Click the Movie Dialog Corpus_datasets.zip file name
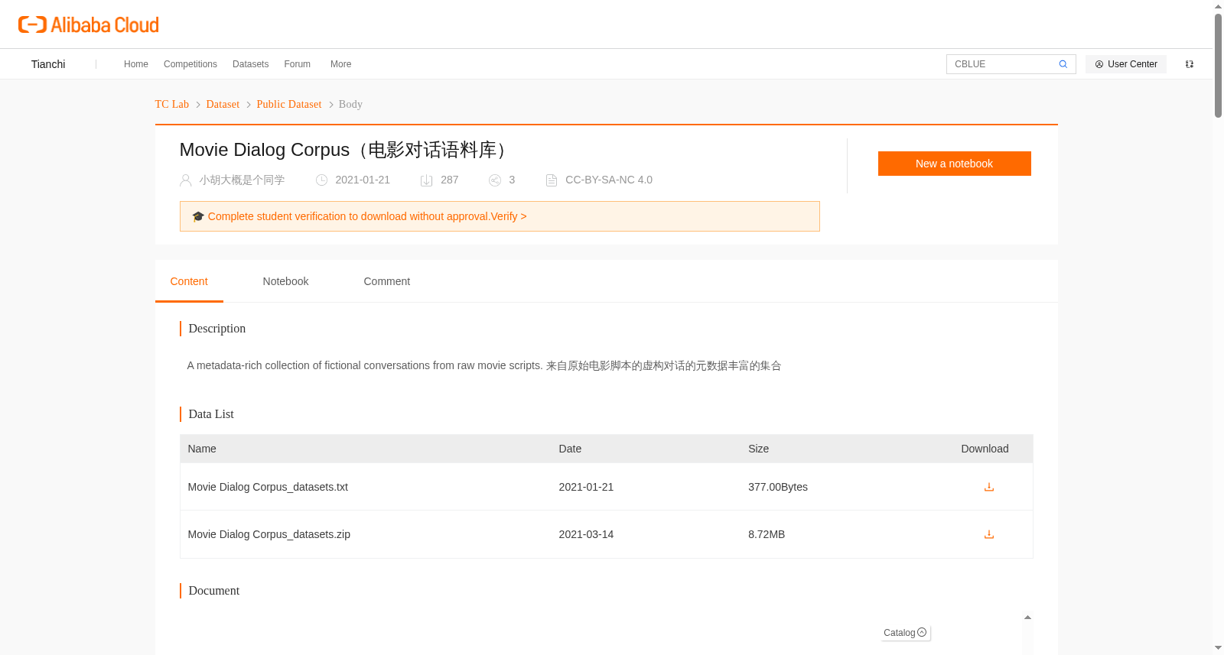This screenshot has height=655, width=1224. click(269, 534)
